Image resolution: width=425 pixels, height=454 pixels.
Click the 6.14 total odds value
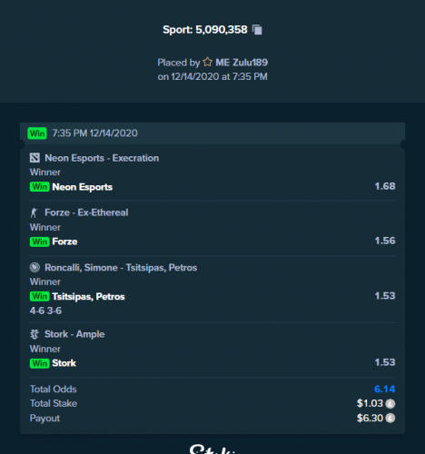[384, 389]
